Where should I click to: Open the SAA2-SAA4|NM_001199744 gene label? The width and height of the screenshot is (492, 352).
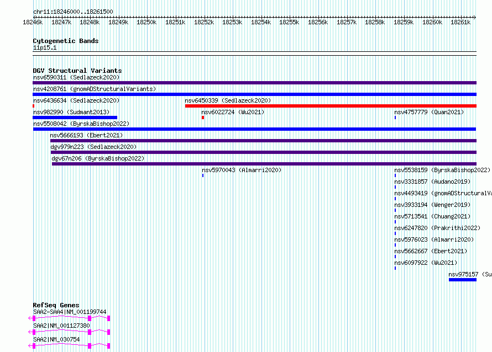[70, 312]
